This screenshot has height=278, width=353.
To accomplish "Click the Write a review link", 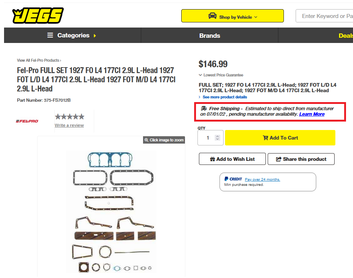I will point(69,125).
